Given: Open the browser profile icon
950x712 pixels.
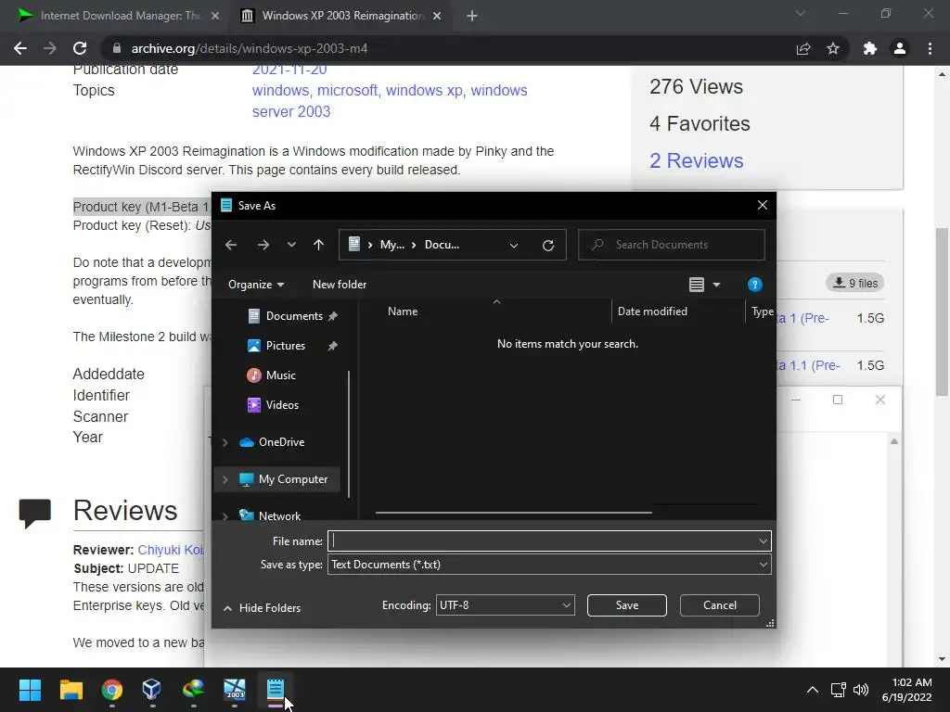Looking at the screenshot, I should pos(900,48).
